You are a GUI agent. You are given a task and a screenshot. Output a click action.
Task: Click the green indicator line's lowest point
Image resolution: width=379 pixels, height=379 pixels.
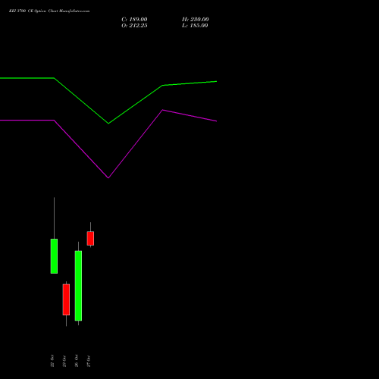coord(108,124)
